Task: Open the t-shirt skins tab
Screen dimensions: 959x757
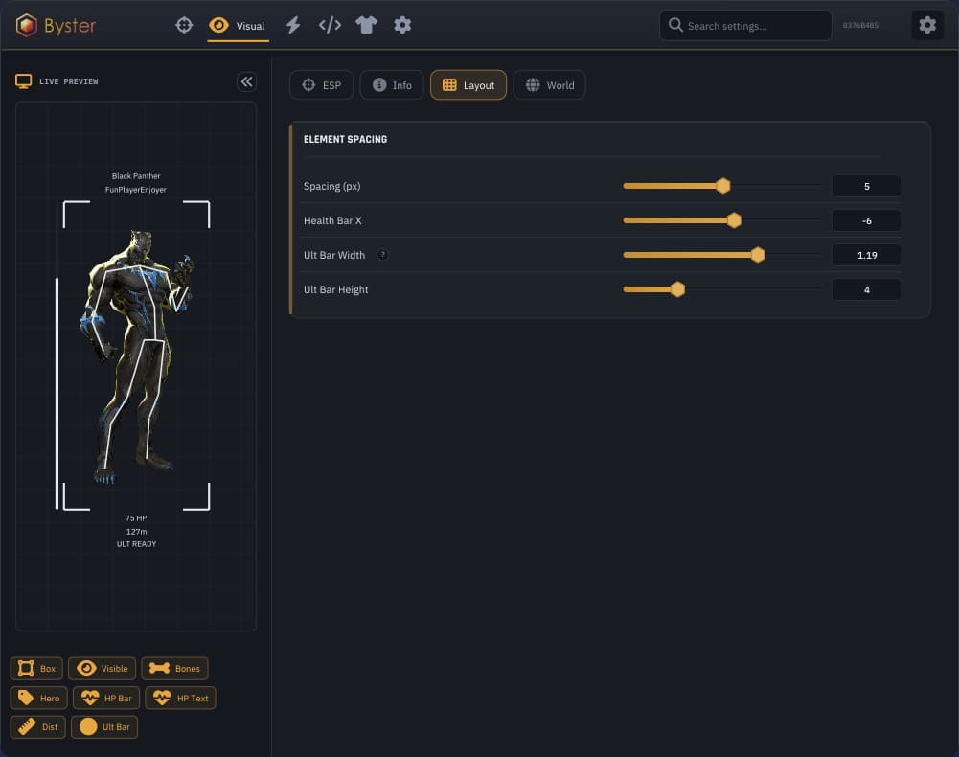Action: [x=366, y=25]
